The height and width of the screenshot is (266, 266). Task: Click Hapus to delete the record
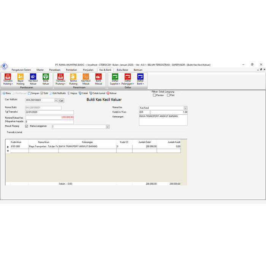72,93
